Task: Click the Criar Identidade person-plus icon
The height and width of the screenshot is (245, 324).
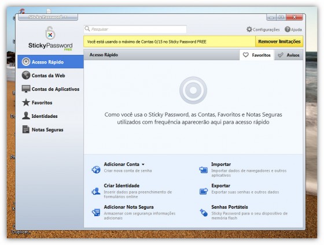Action: (x=96, y=191)
